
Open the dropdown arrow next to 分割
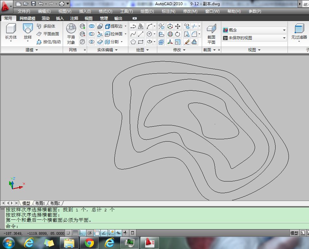tap(122, 42)
